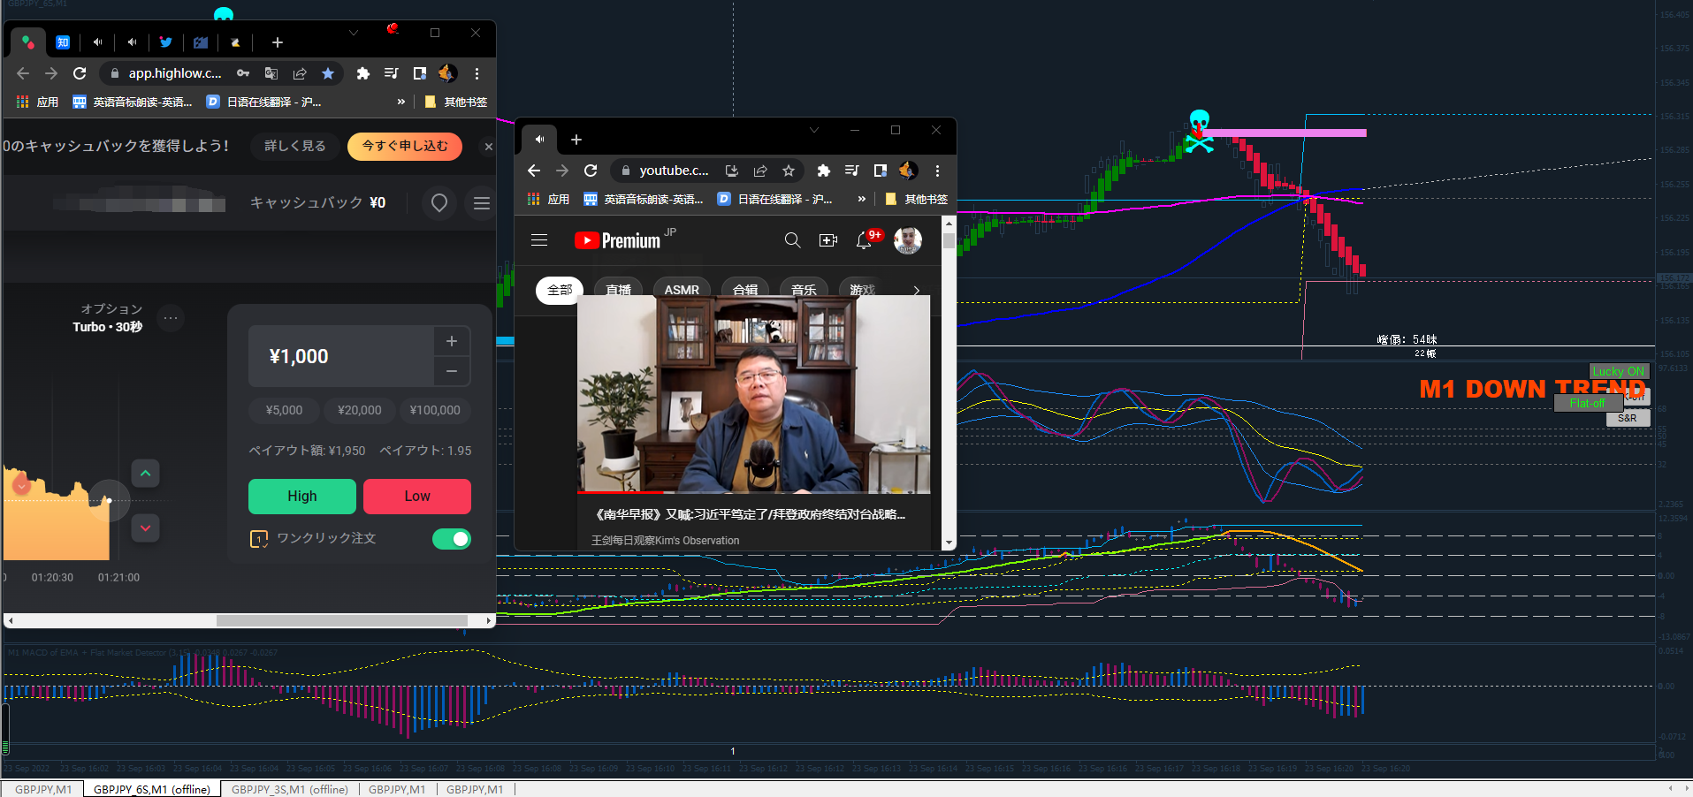Translate the HighLow page via translate icon

271,73
